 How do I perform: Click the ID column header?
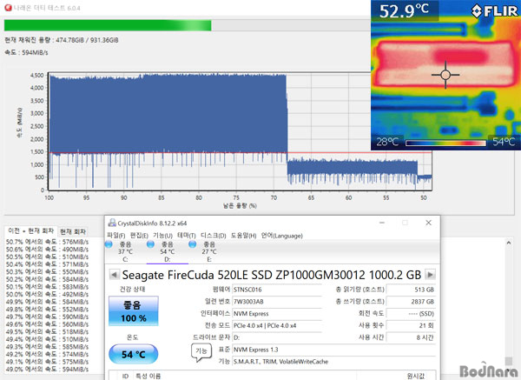point(125,376)
